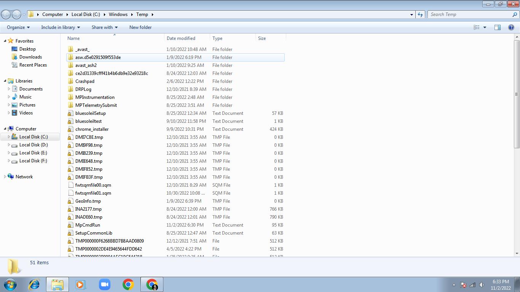
Task: Click the vertical scrollbar down arrow
Action: 517,253
